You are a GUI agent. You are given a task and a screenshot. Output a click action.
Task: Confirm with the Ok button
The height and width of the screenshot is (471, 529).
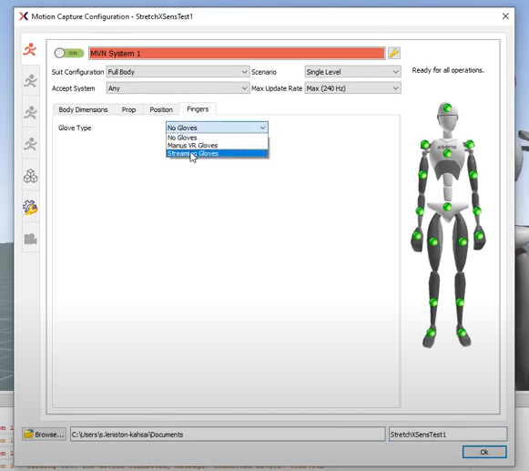[484, 452]
